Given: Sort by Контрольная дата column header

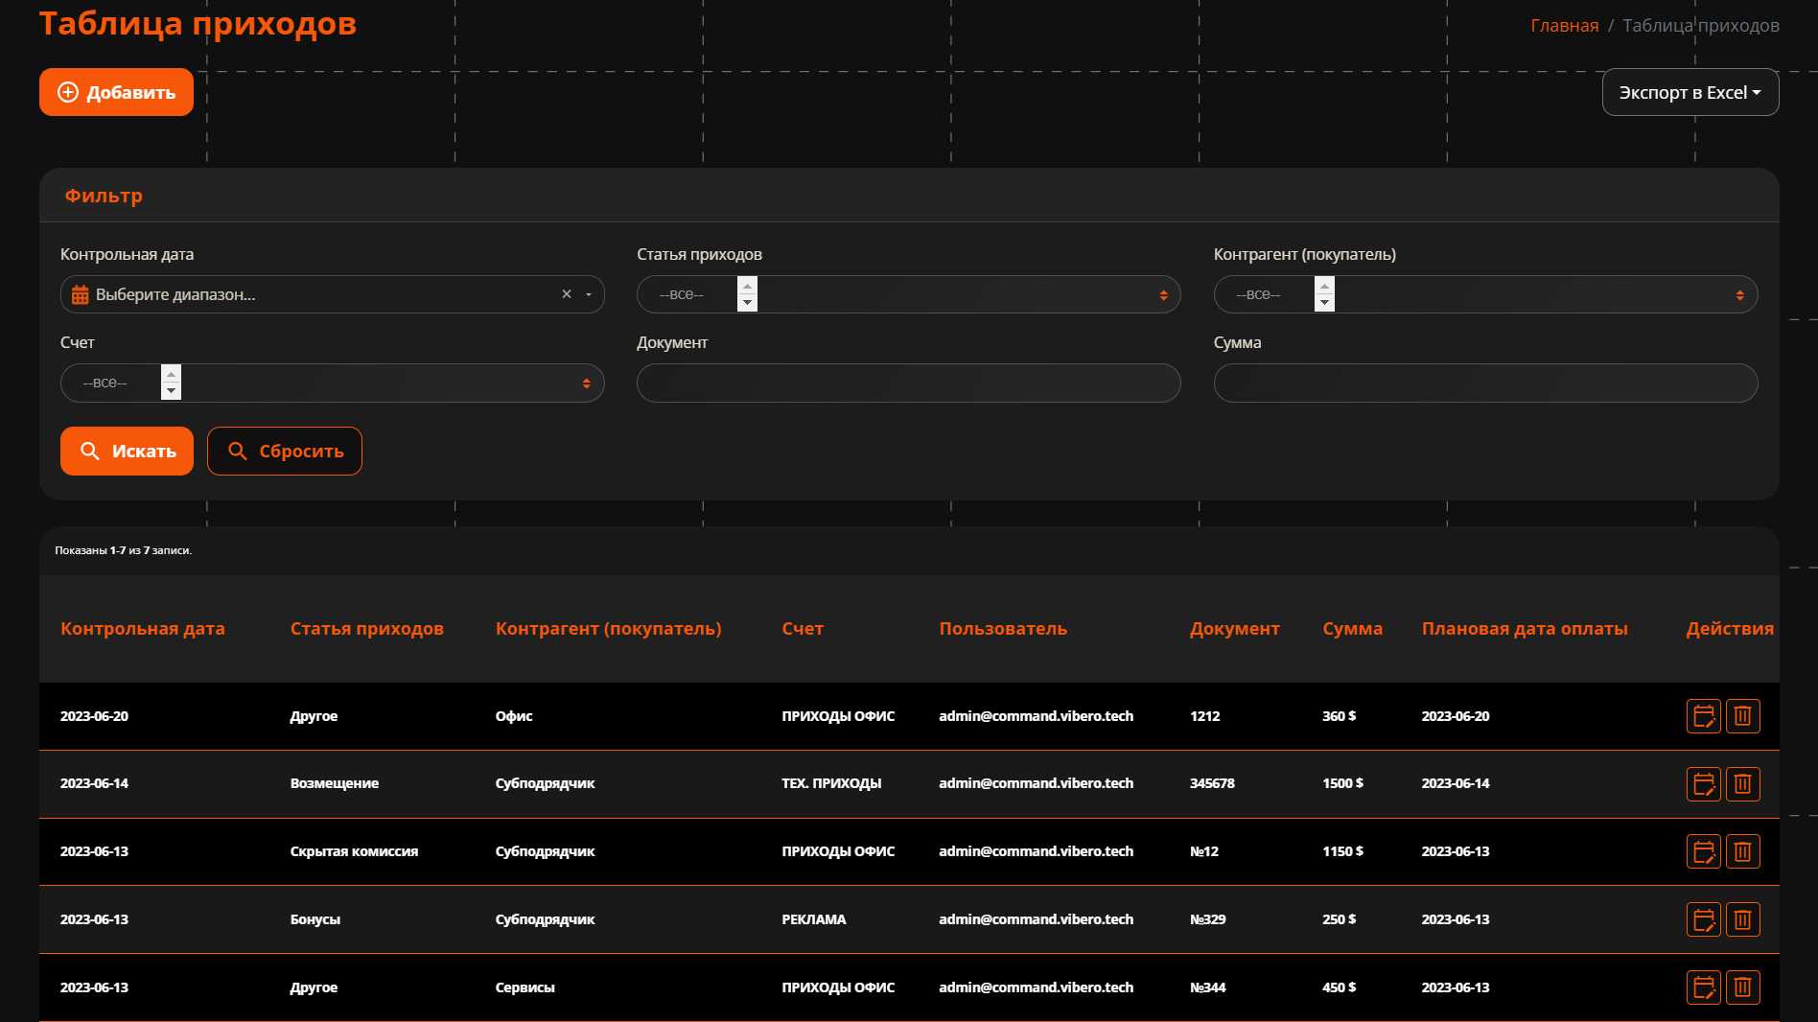Looking at the screenshot, I should point(143,629).
